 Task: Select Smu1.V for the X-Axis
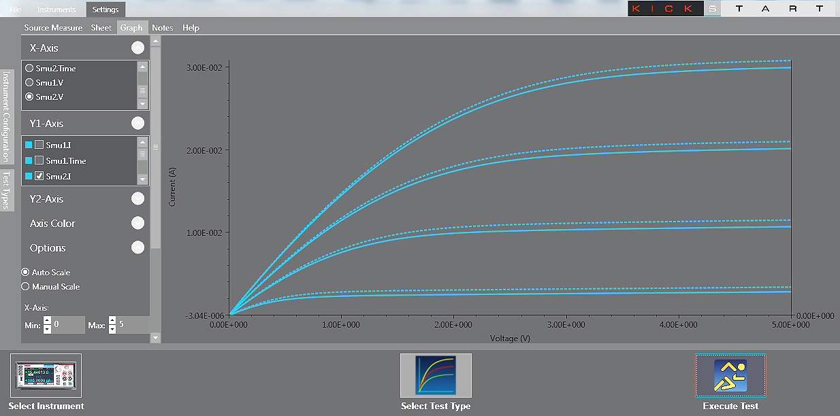click(29, 82)
